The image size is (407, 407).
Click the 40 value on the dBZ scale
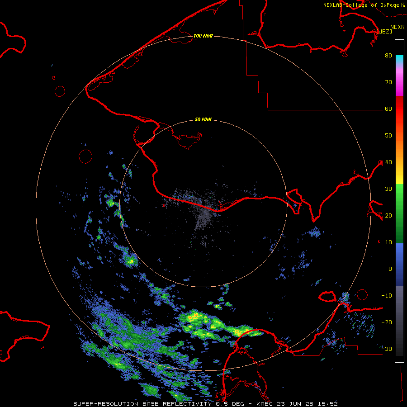388,162
